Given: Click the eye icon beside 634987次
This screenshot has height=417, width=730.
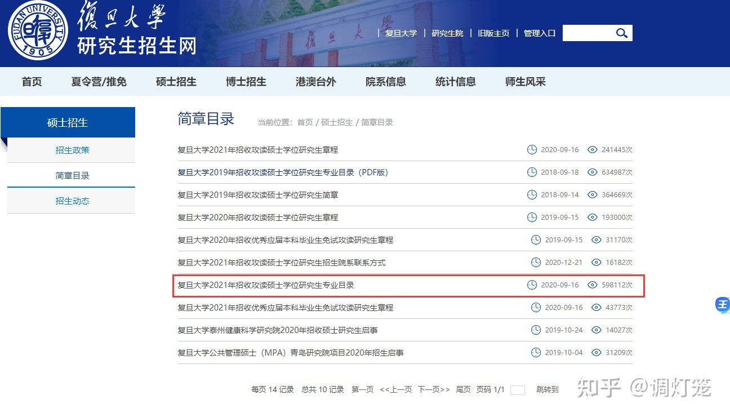Looking at the screenshot, I should [x=592, y=172].
